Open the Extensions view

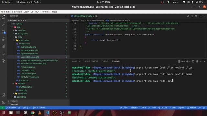[4, 46]
